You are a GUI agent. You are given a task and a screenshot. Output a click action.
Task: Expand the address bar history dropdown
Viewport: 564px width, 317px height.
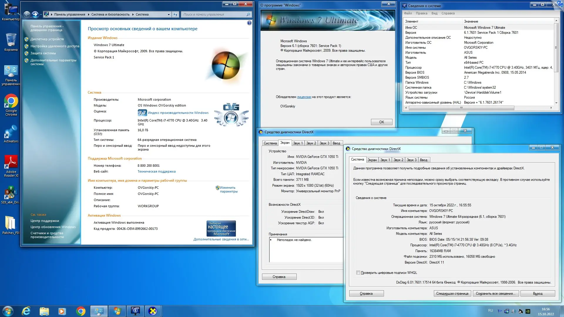pyautogui.click(x=169, y=14)
